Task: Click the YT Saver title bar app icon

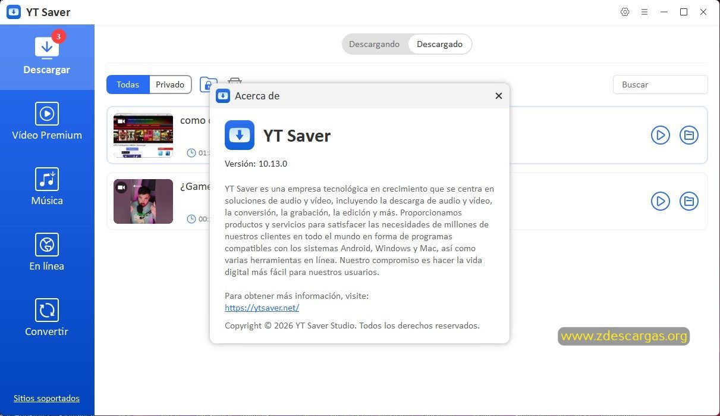Action: (13, 12)
